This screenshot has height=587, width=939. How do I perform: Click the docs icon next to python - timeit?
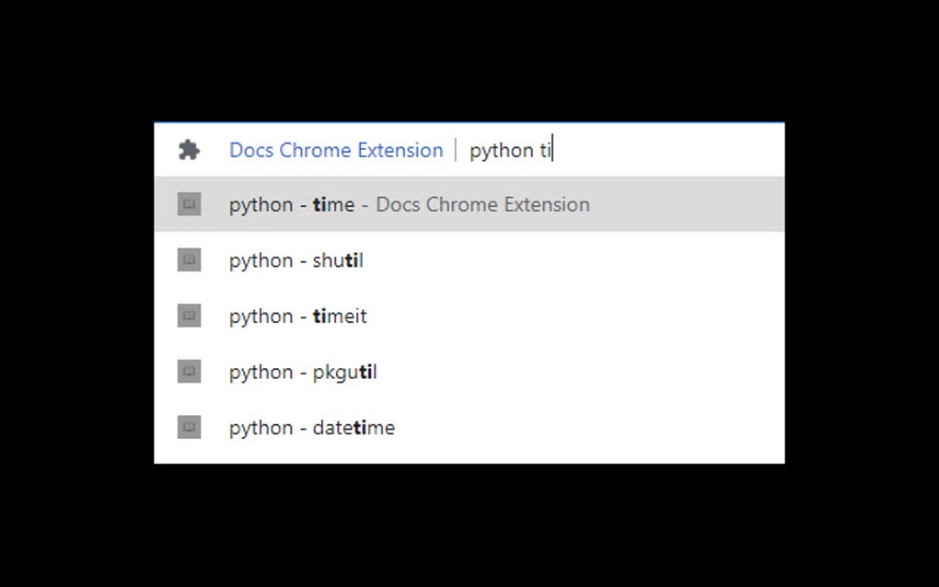pos(189,316)
